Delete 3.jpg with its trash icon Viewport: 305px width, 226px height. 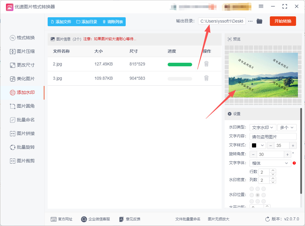coord(206,78)
